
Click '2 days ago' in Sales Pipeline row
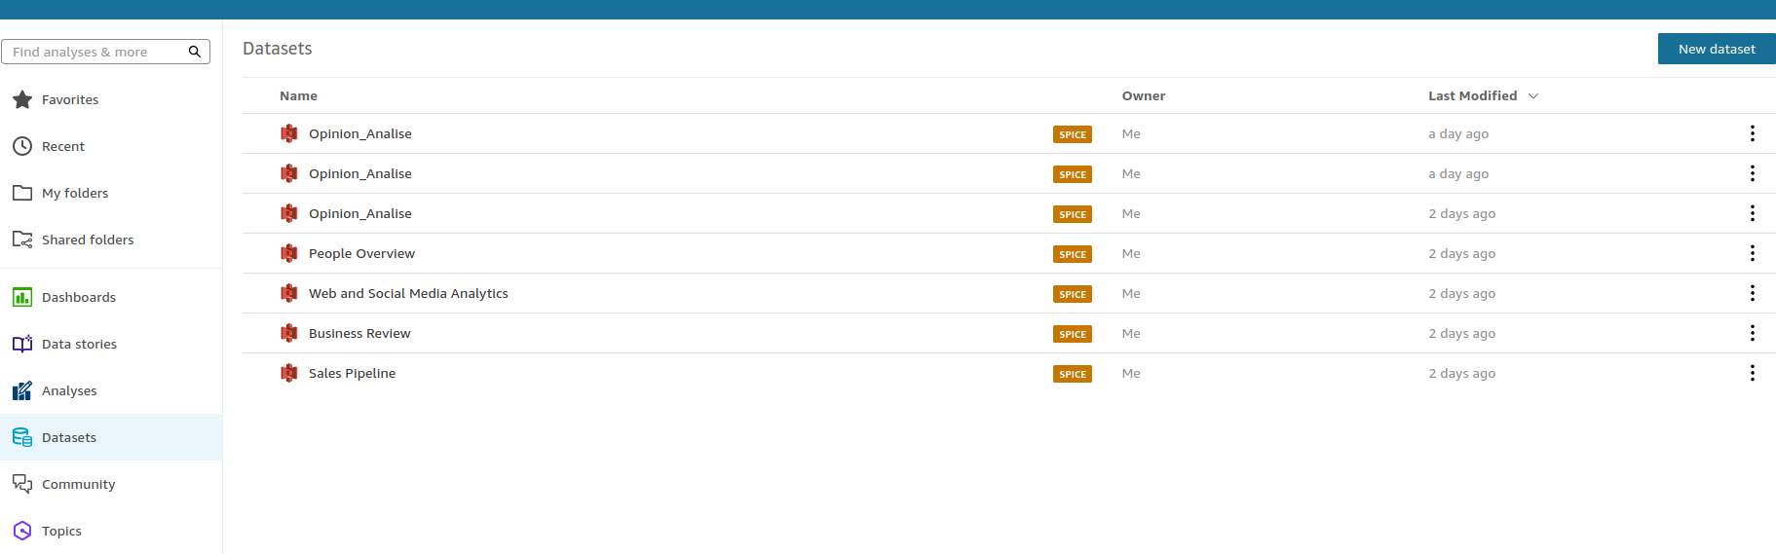point(1461,373)
